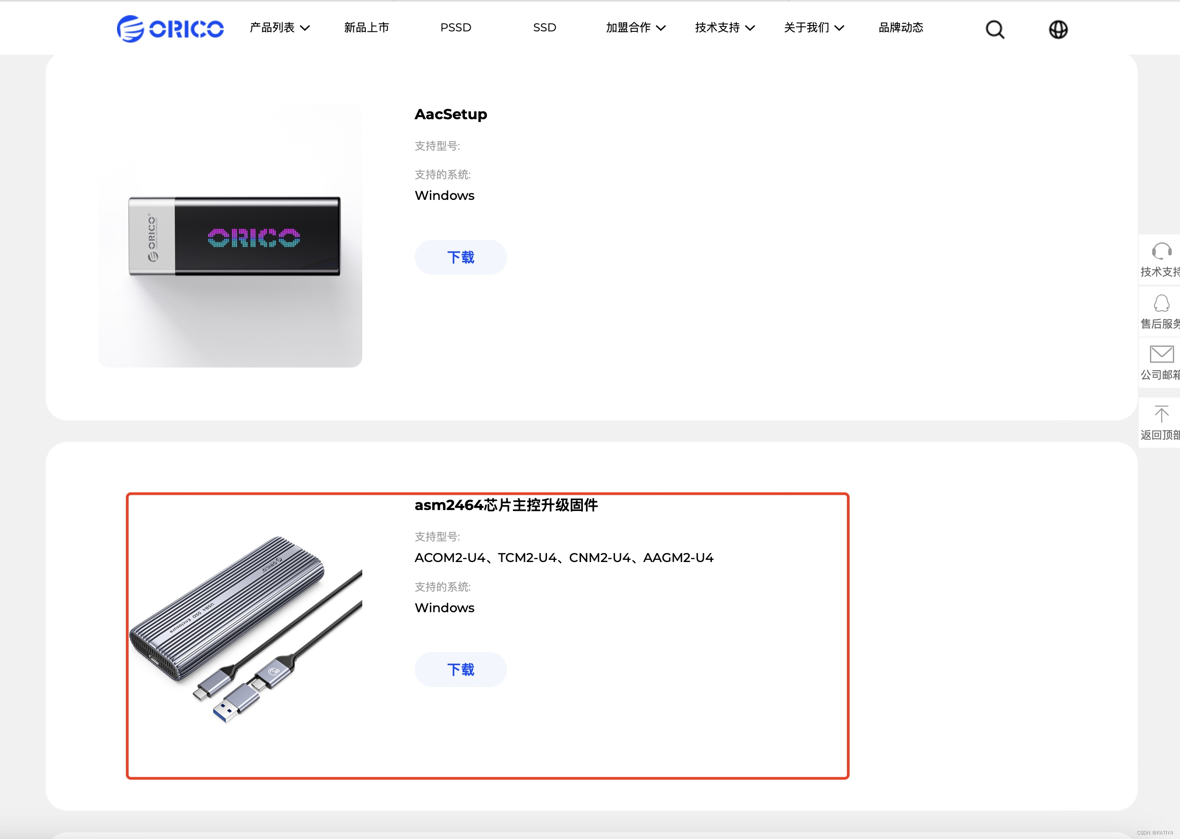Open the 品牌动态 menu item

[x=901, y=27]
